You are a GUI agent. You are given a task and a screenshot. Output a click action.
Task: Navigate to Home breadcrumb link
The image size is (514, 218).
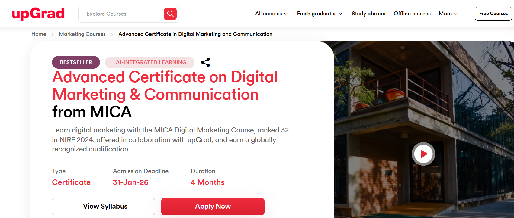click(x=39, y=34)
